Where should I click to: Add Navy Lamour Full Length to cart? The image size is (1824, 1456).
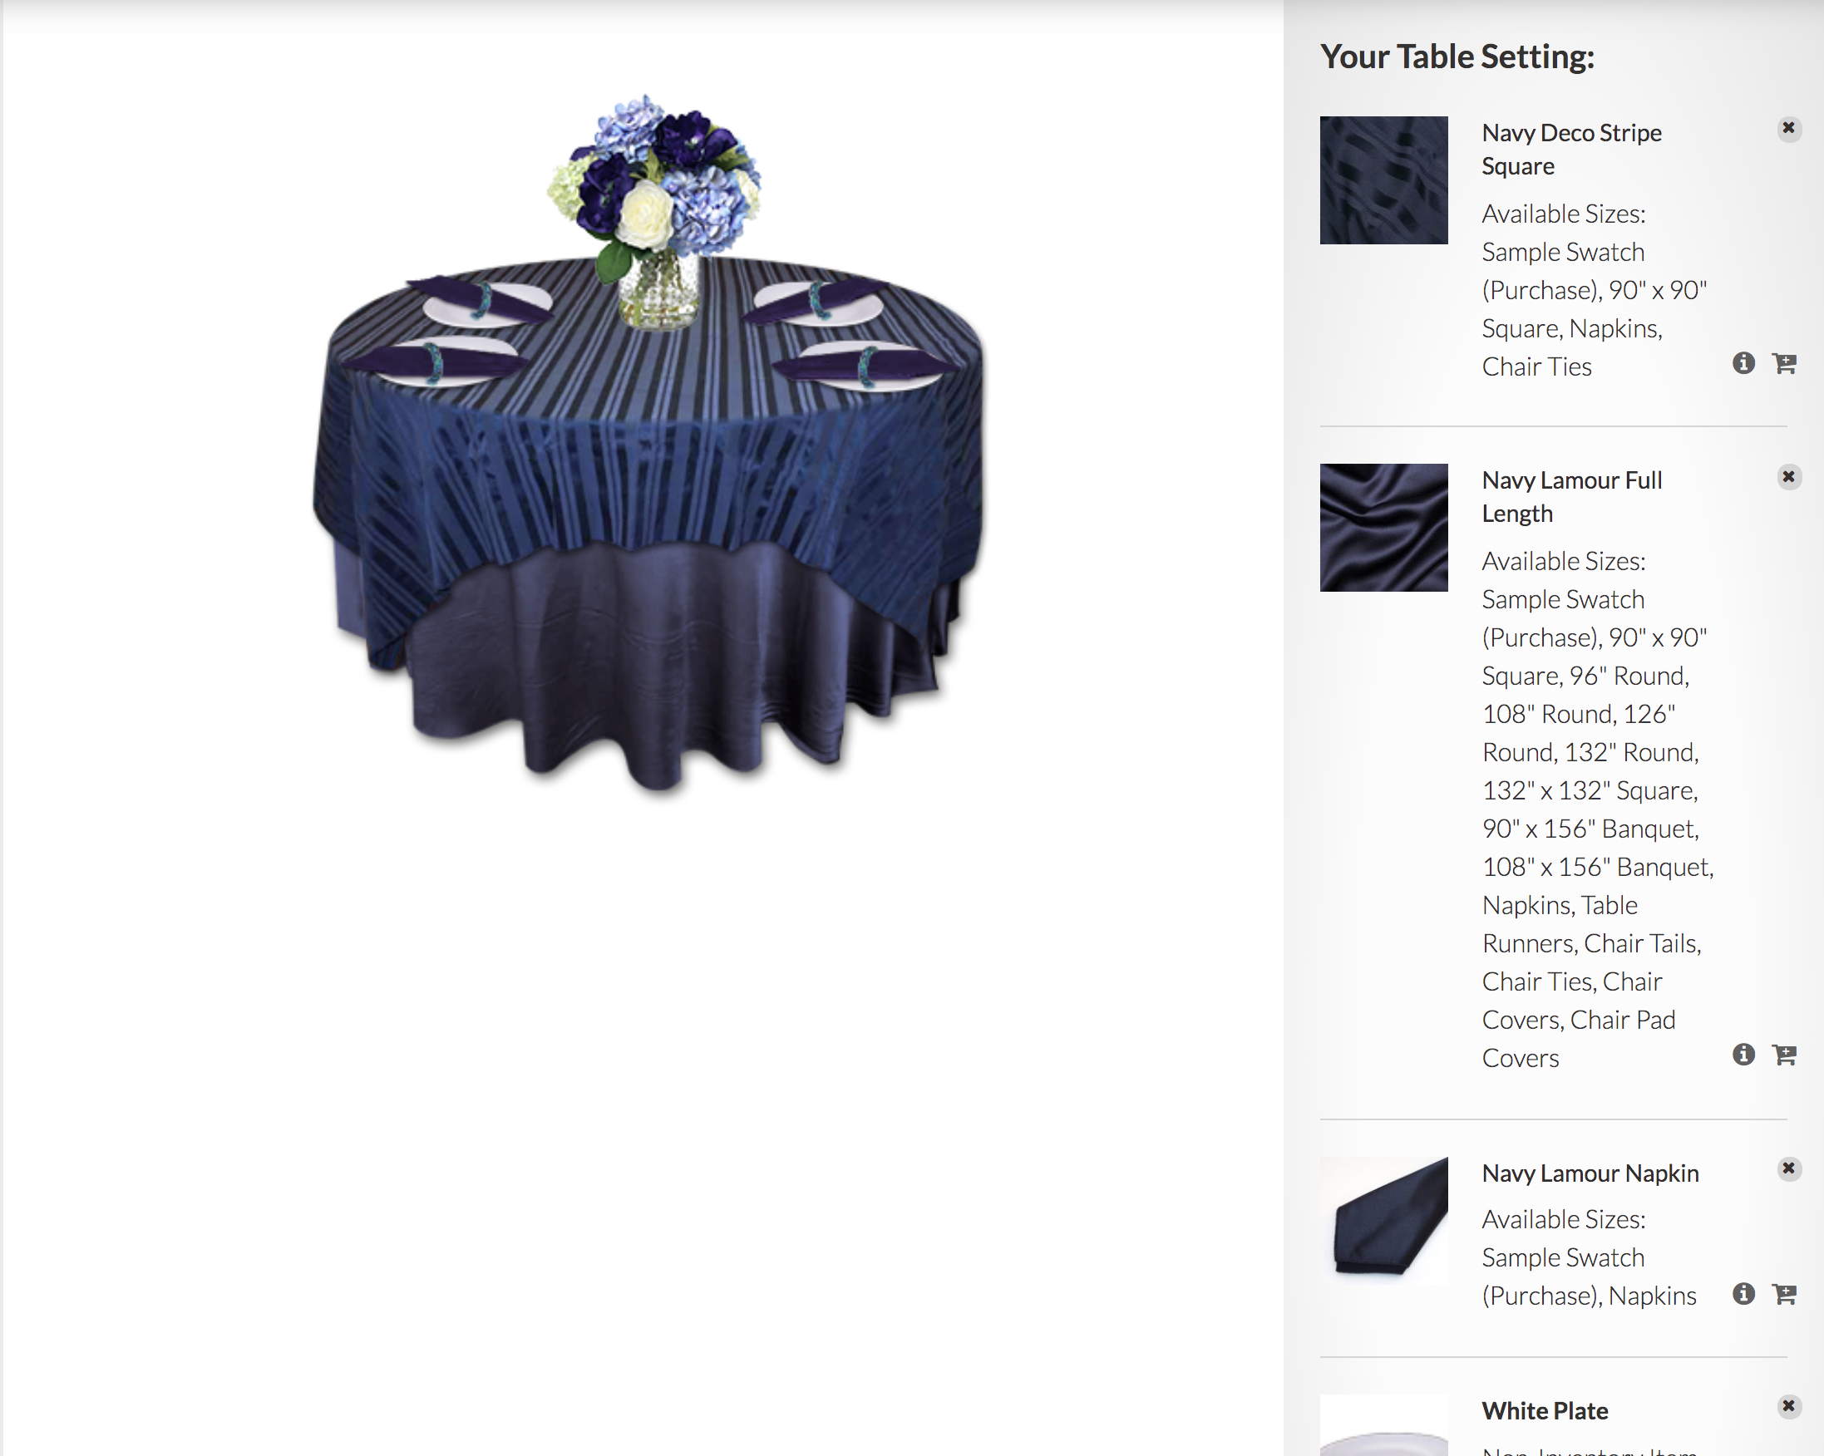point(1784,1055)
